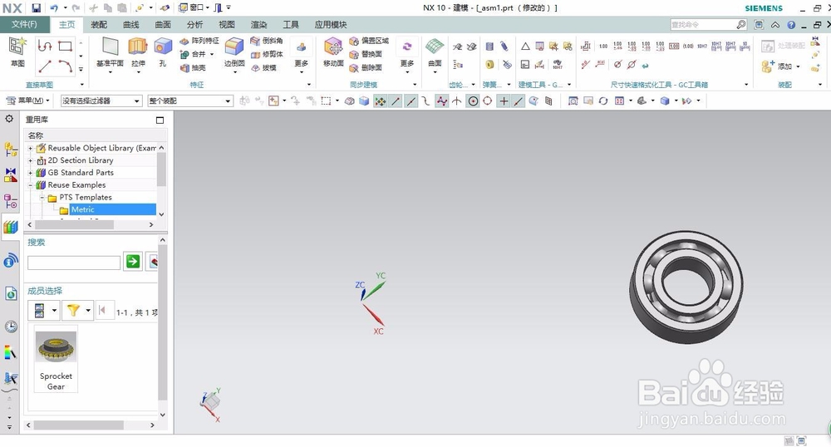Toggle Quadrant Point snap

488,101
